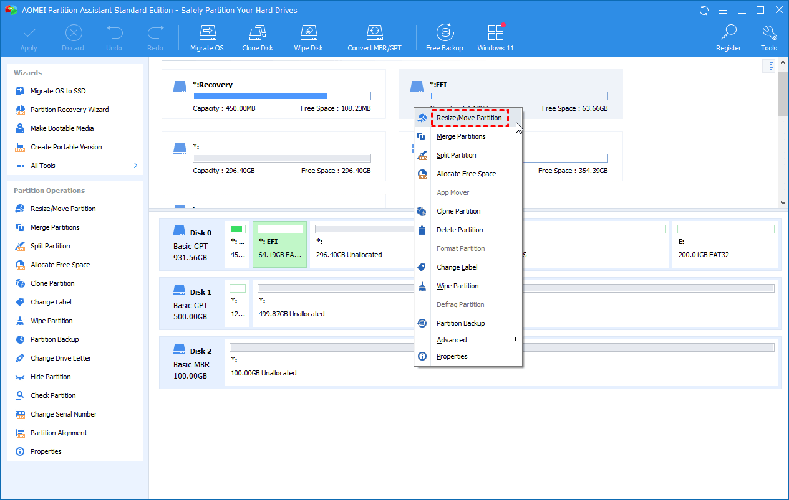The image size is (789, 500).
Task: Open the title bar hamburger menu
Action: 723,10
